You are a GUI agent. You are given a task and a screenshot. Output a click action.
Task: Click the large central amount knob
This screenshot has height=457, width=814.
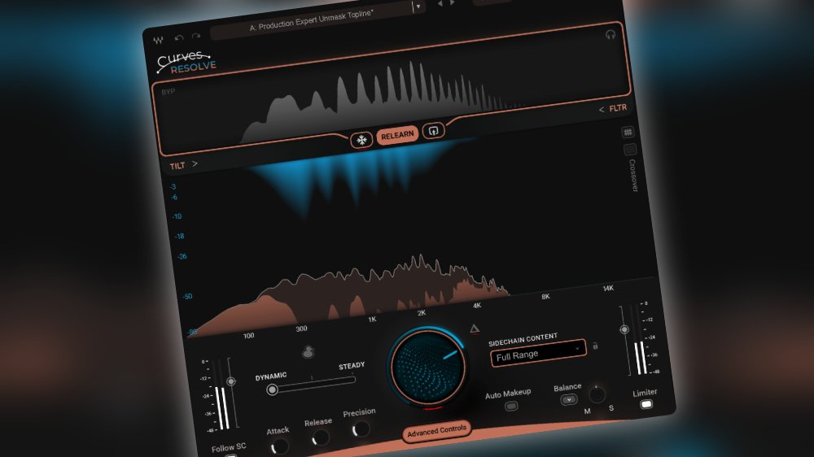(x=428, y=367)
